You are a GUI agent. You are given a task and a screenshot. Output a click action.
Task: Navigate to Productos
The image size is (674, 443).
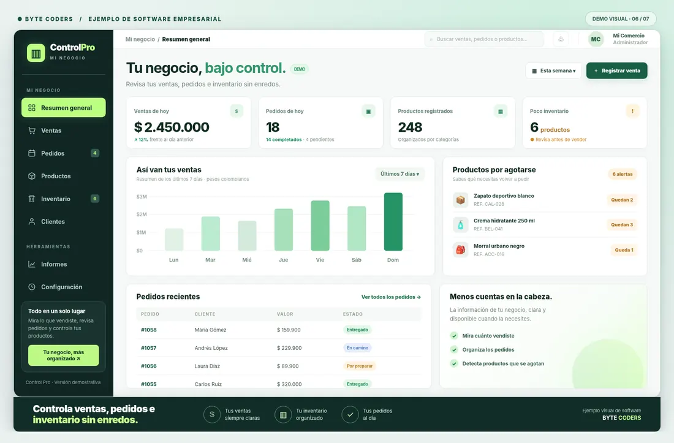[64, 176]
